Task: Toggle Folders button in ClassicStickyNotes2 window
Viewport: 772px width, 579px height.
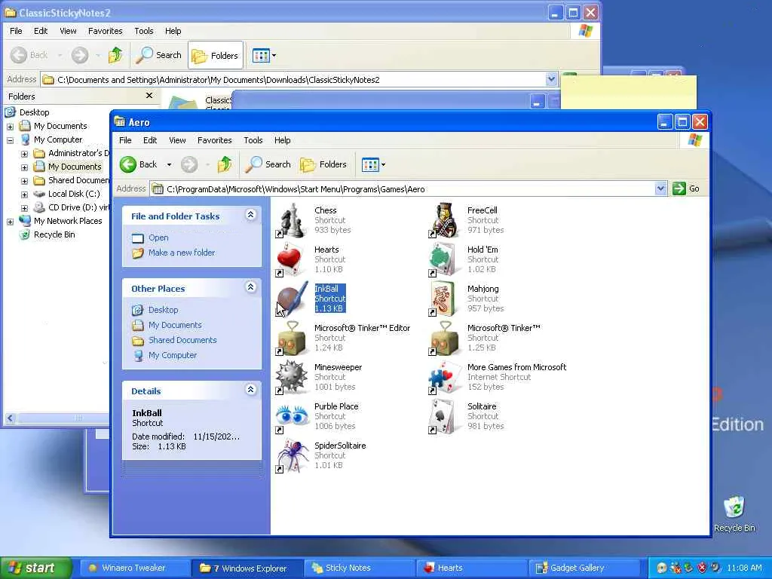Action: [216, 56]
